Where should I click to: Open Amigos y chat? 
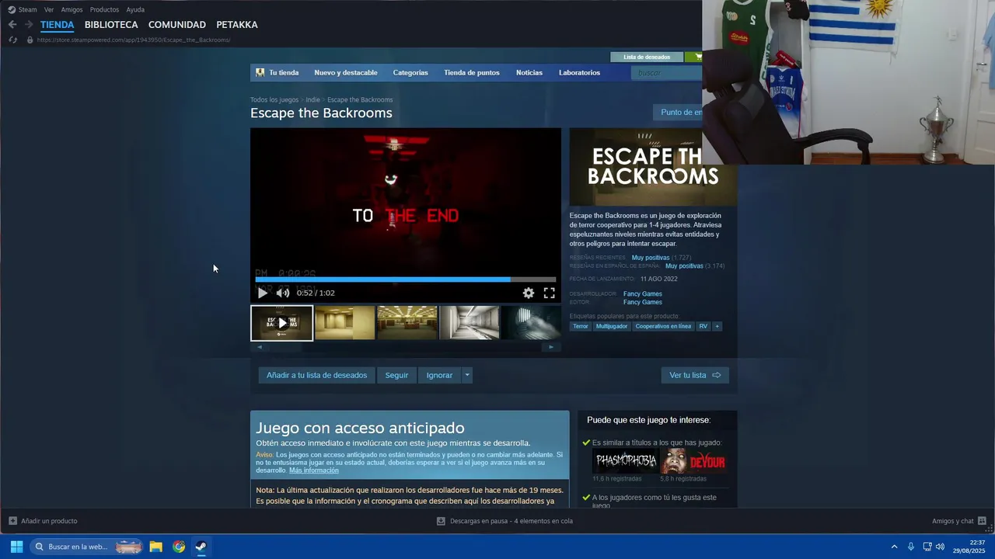click(959, 521)
